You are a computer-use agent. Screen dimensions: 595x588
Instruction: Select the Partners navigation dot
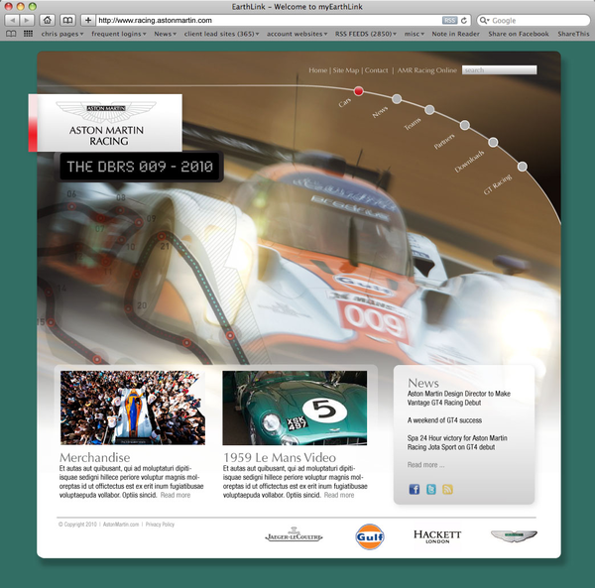pyautogui.click(x=465, y=125)
